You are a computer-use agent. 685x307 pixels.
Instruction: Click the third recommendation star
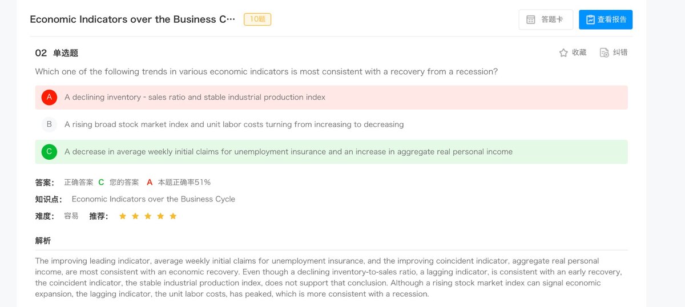(x=148, y=216)
